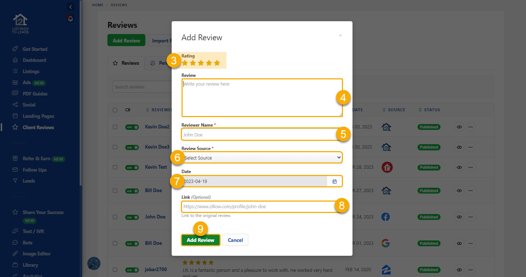Click the Zillow source icon on jobar2700's review
526x277 pixels.
tap(386, 270)
